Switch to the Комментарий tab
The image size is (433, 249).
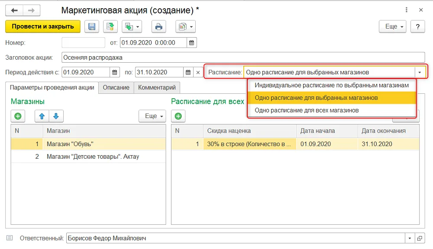click(x=157, y=87)
